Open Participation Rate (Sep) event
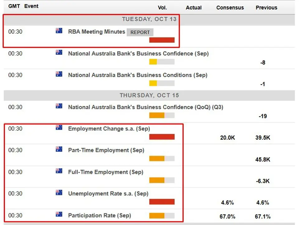The width and height of the screenshot is (299, 225). pos(100,216)
